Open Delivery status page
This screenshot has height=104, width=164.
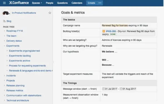[14, 41]
